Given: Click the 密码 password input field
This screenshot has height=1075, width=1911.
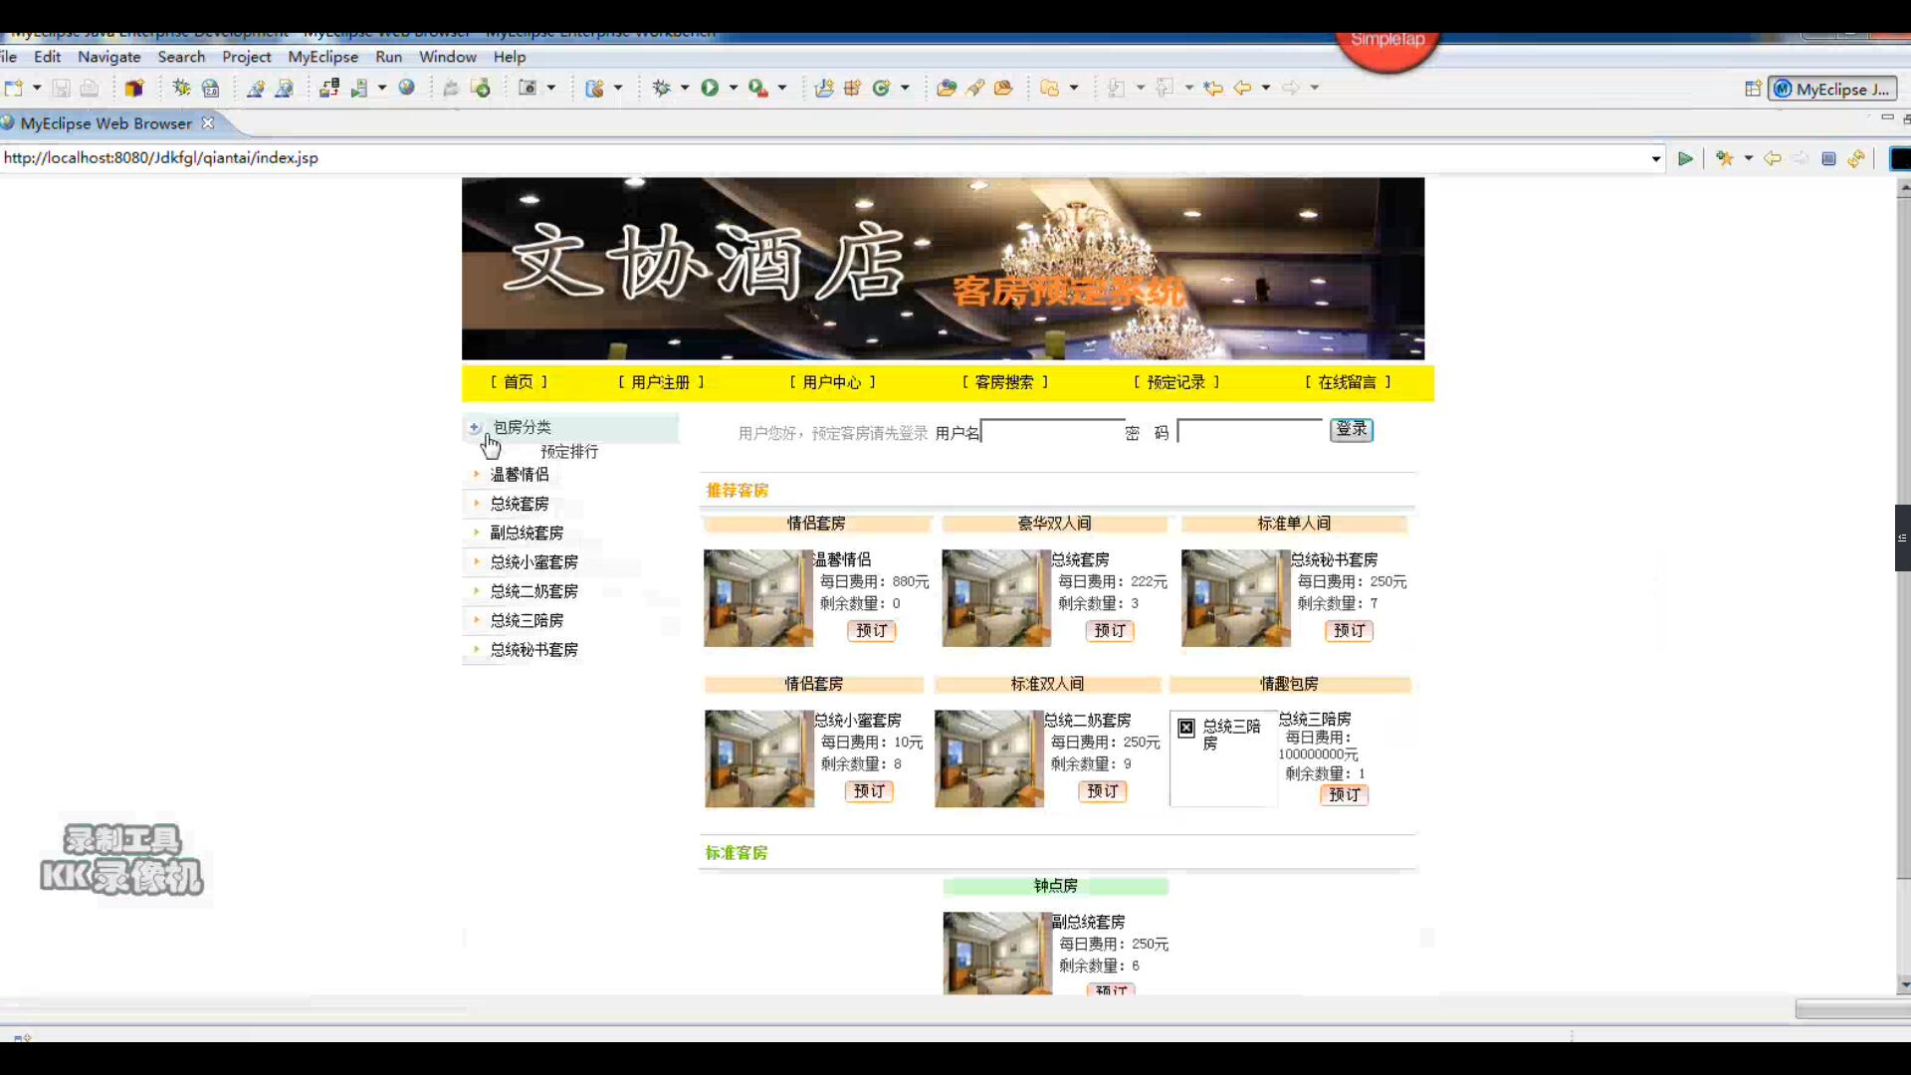Looking at the screenshot, I should (1250, 430).
